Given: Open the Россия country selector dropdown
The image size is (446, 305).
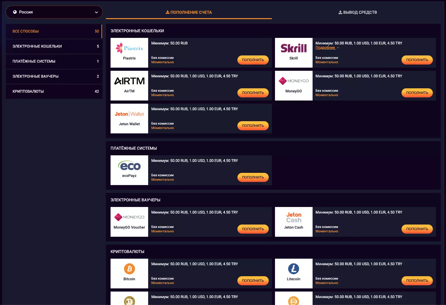Looking at the screenshot, I should pyautogui.click(x=54, y=12).
